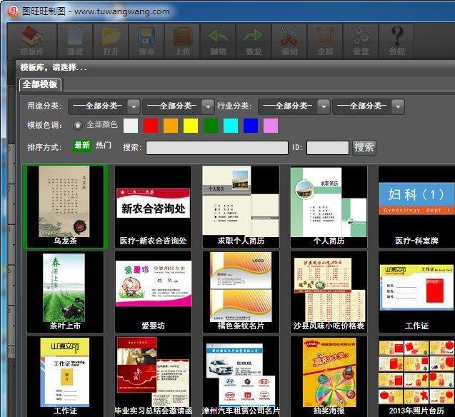Screen dimensions: 455x417
Task: Select the 求职个人简历 template
Action: pos(241,207)
